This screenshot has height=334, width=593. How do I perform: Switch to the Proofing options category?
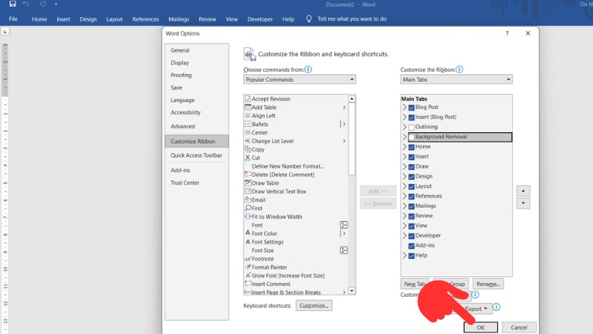click(181, 75)
